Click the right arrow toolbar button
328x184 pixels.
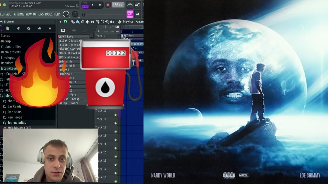point(138,14)
